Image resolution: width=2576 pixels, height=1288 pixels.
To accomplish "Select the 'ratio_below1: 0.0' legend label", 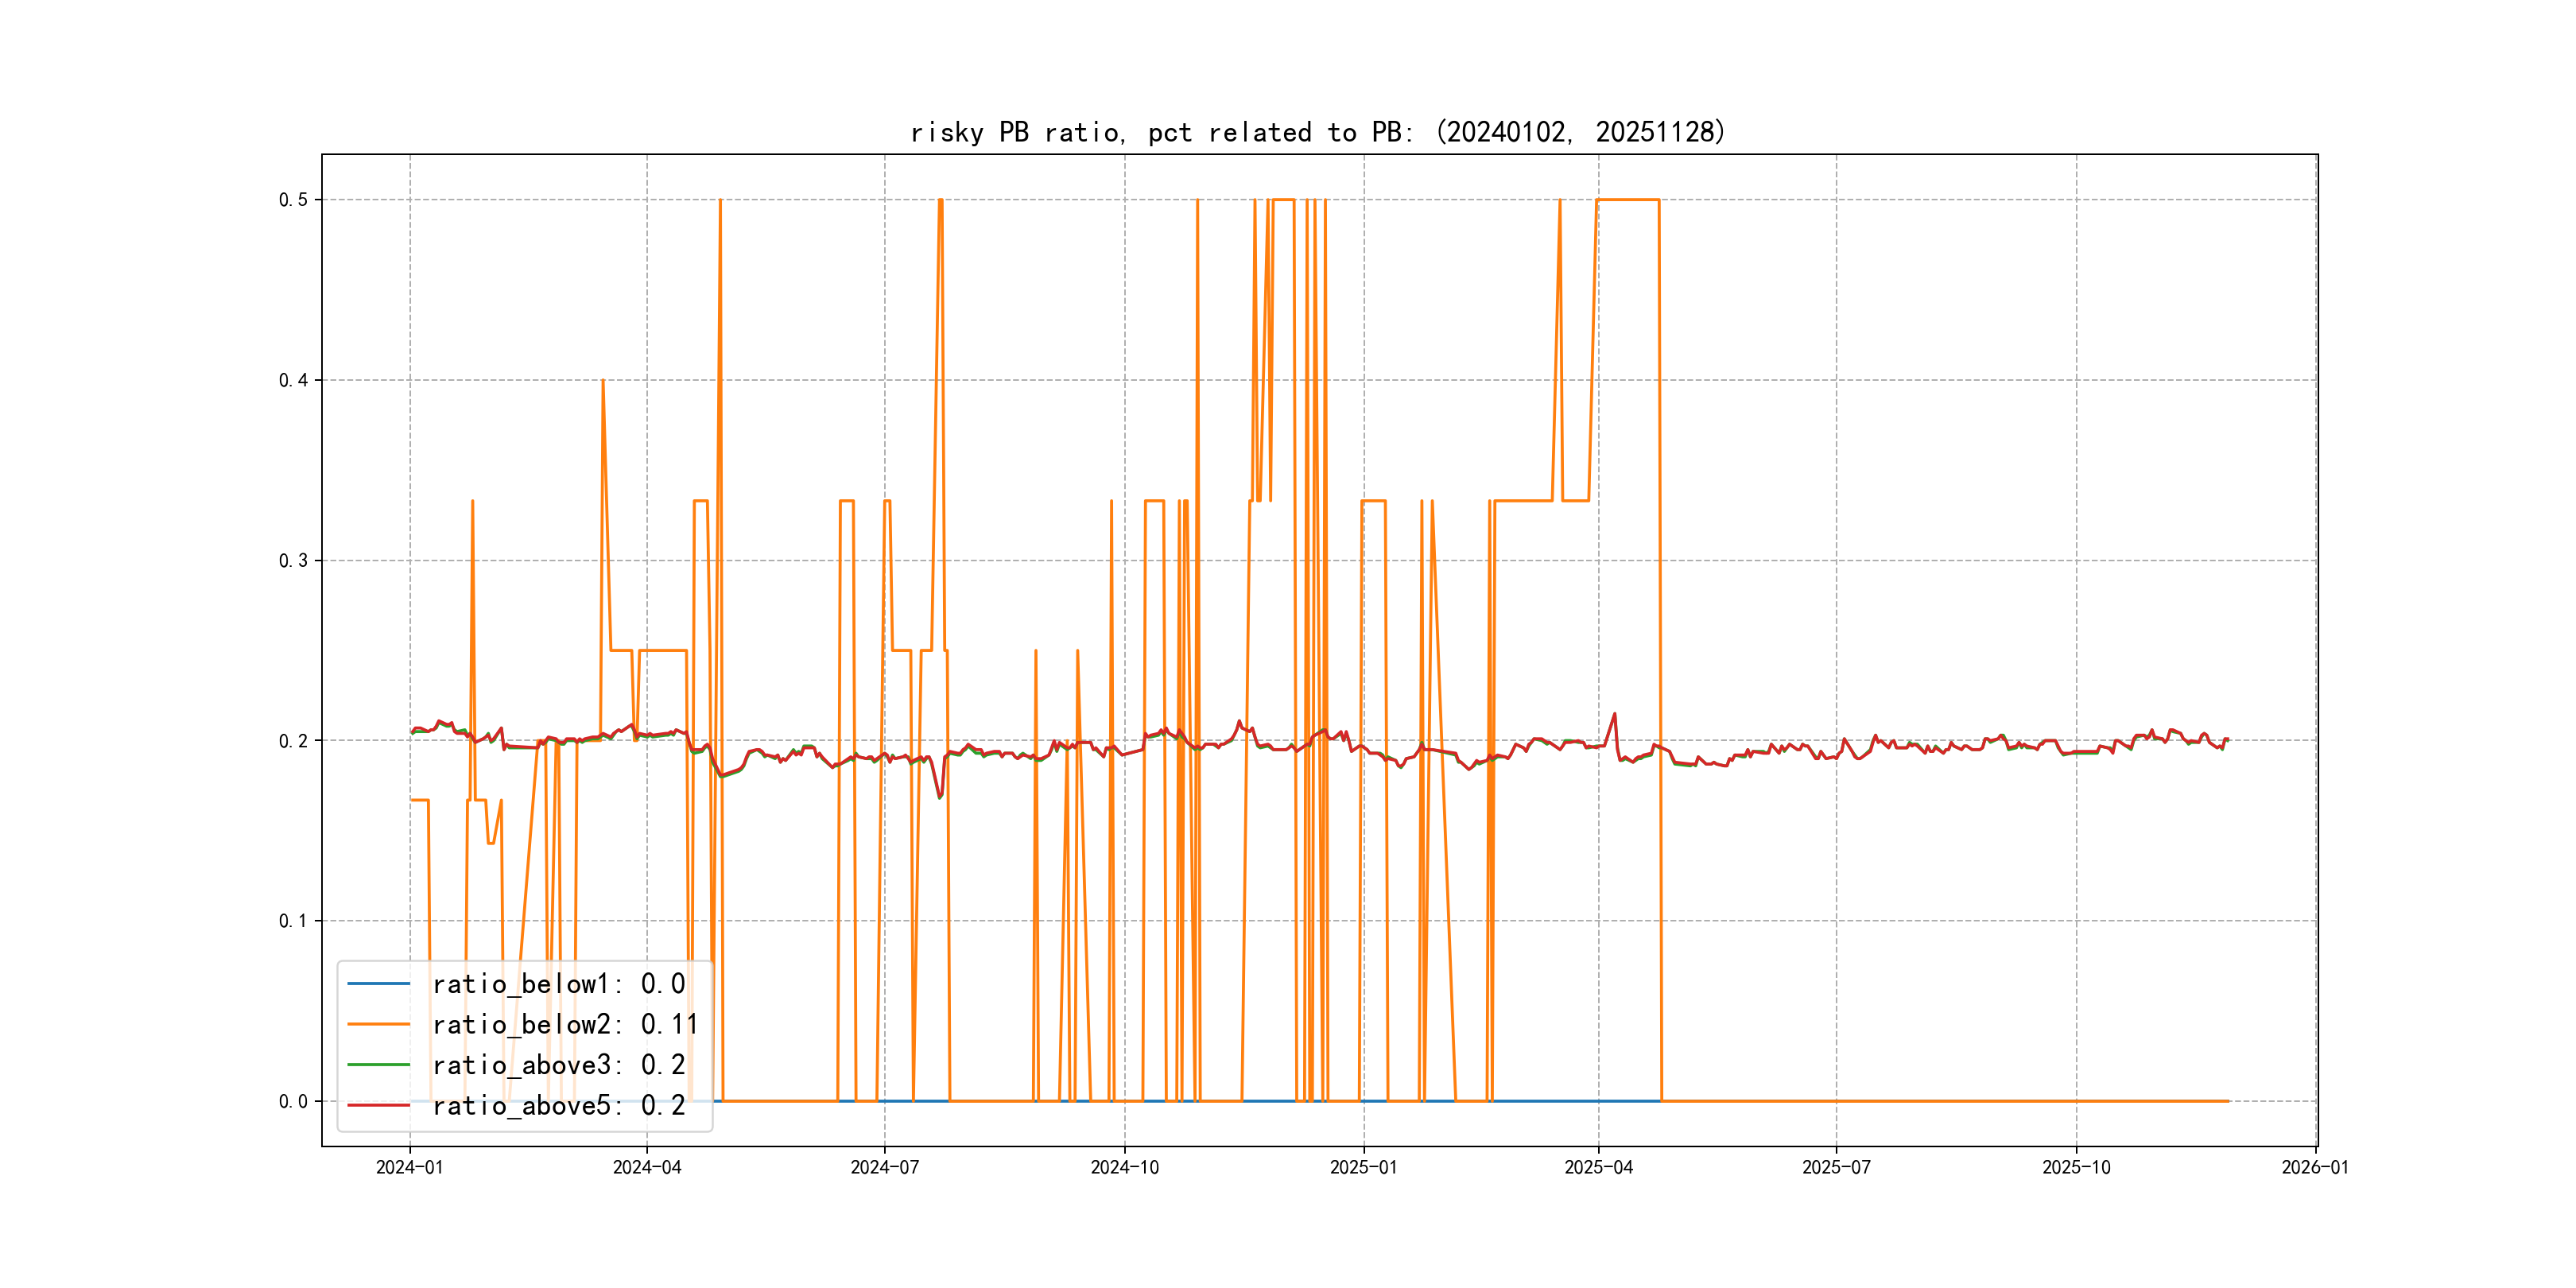I will coord(558,984).
